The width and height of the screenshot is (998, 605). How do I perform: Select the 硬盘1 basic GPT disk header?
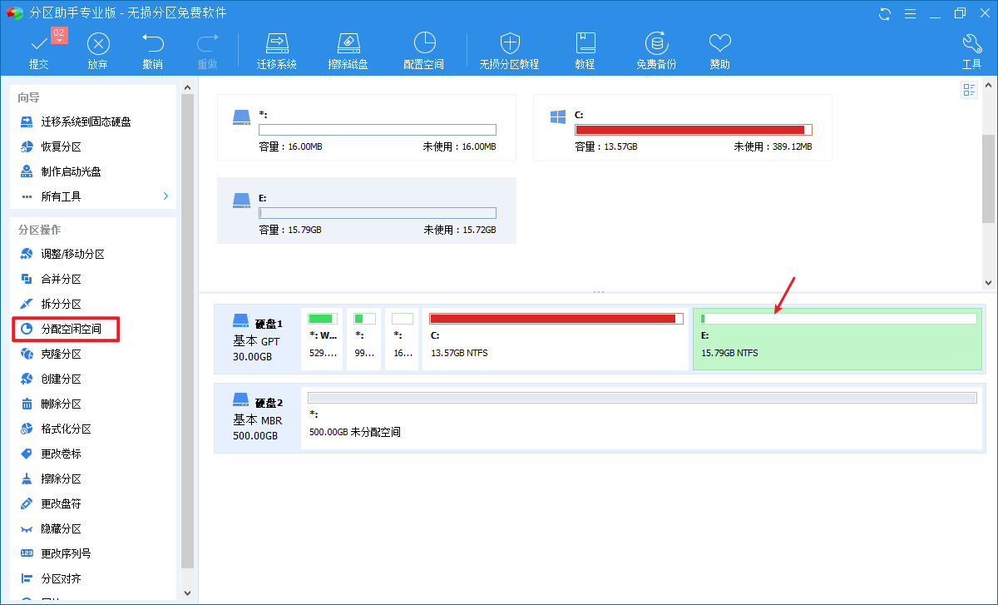257,339
